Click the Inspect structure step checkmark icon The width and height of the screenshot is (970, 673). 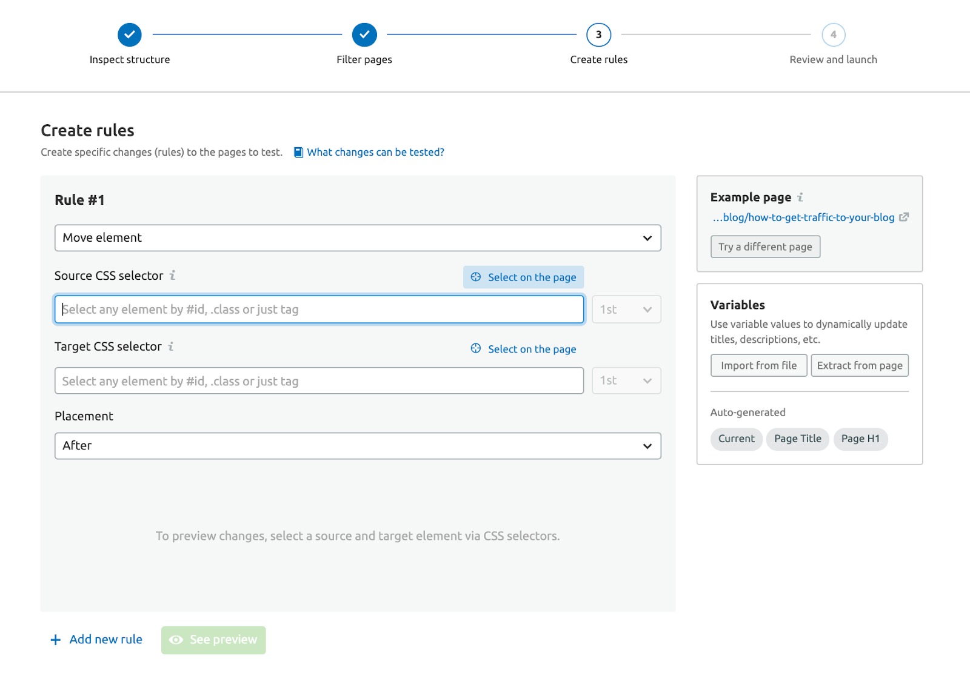click(x=130, y=35)
